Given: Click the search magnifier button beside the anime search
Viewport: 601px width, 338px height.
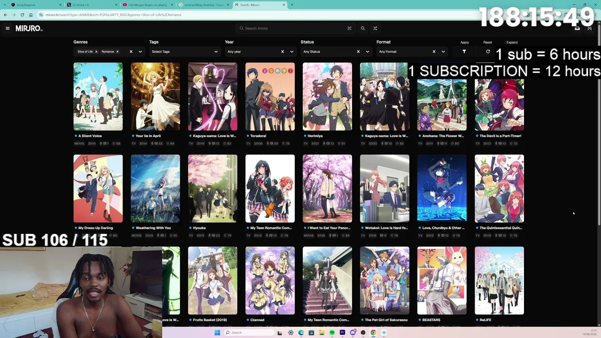Looking at the screenshot, I should tap(362, 28).
